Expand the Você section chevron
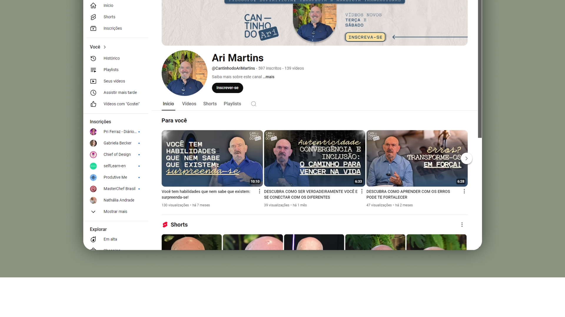The image size is (565, 317). click(x=105, y=47)
